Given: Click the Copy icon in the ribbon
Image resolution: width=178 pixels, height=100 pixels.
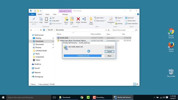Looking at the screenshot, I should (41, 20).
